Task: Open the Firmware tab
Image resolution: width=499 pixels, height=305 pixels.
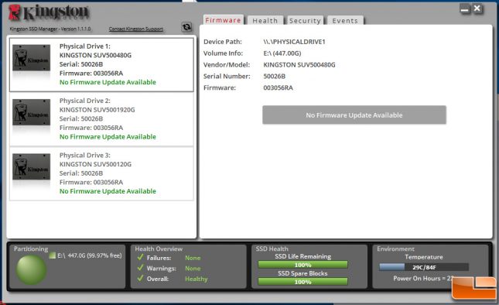Action: point(224,20)
